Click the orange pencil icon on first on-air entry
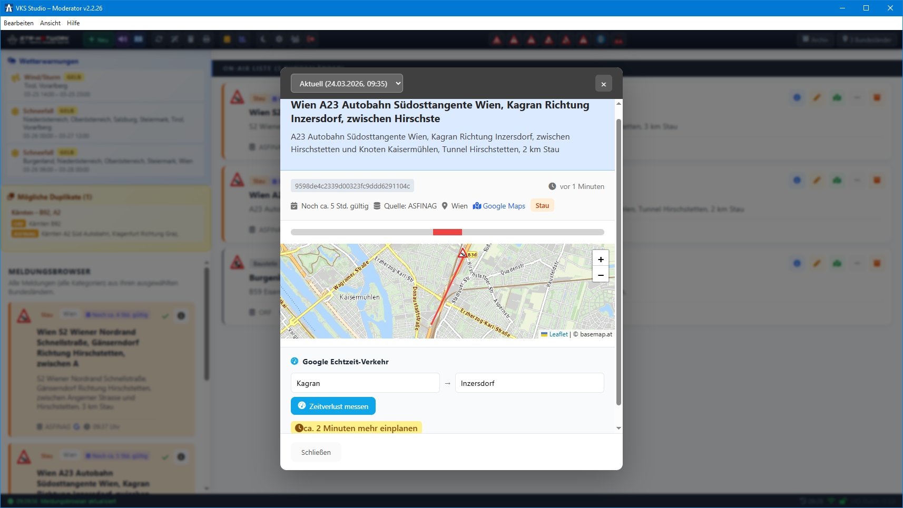903x508 pixels. pos(817,97)
